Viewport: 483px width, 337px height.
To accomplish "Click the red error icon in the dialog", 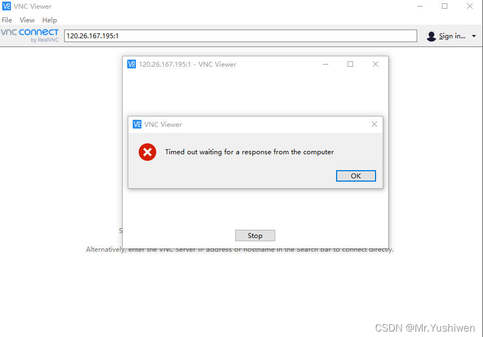I will 147,152.
